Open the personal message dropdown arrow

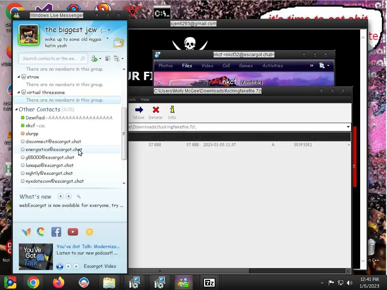point(107,39)
